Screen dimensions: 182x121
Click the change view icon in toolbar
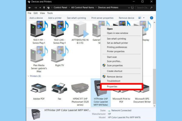(x=140, y=18)
